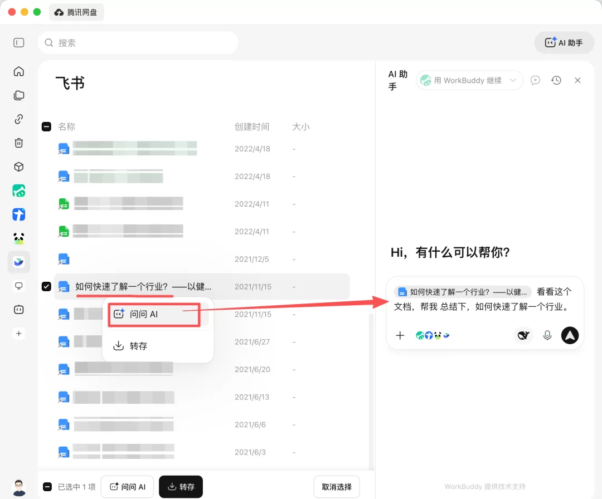Click the black 转存 button
The height and width of the screenshot is (499, 602).
pos(181,487)
